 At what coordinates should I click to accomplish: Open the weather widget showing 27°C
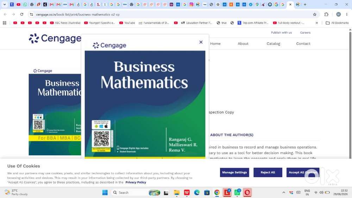click(16, 192)
